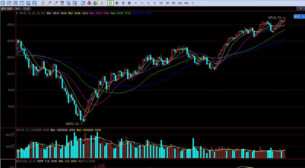Select the 60 minute timeframe

(x=174, y=3)
